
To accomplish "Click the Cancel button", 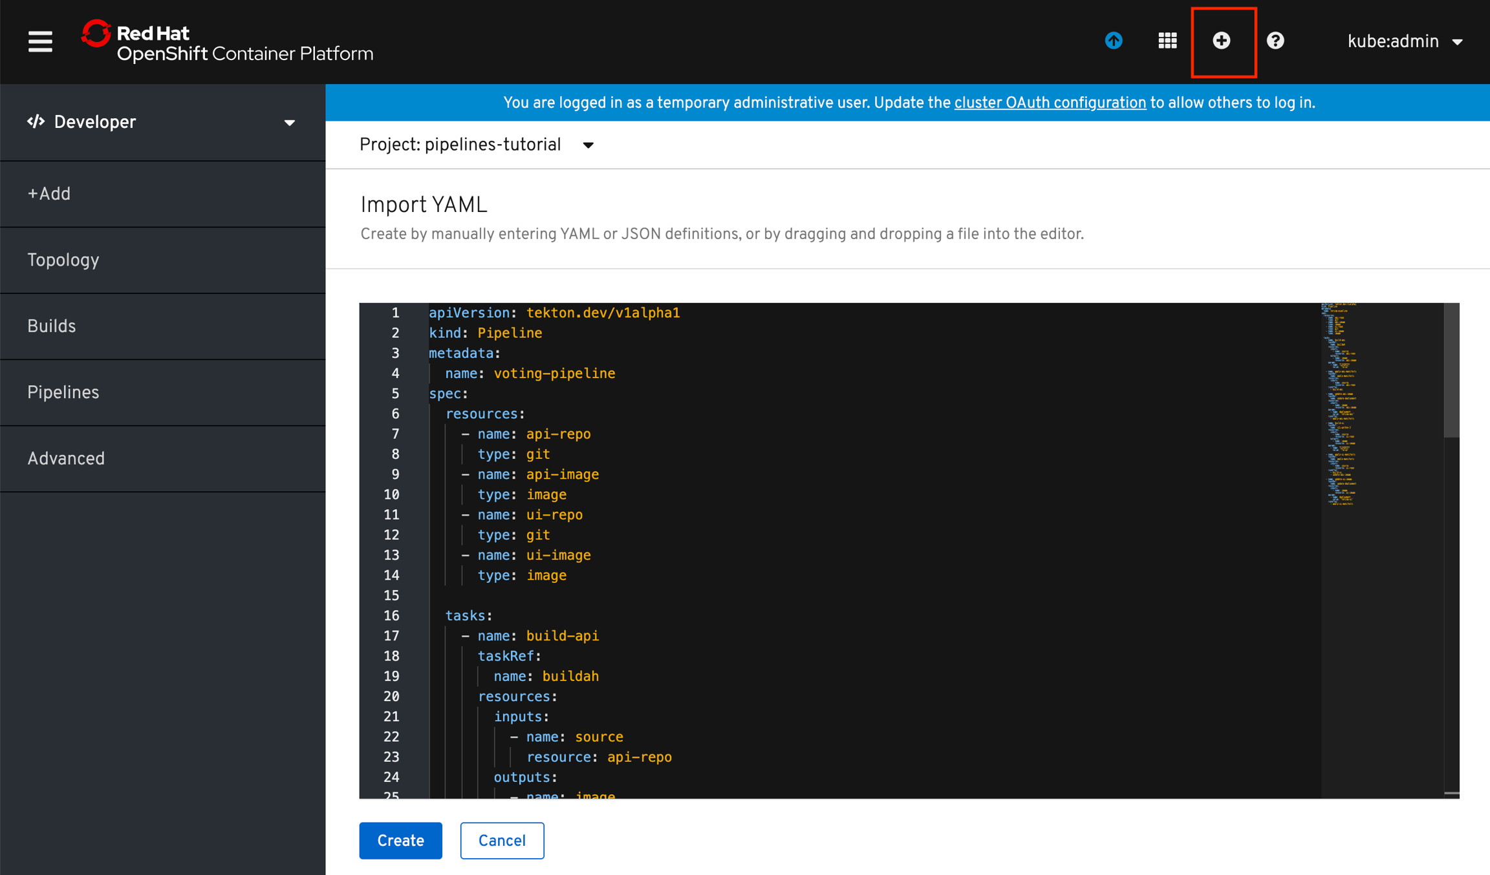I will click(x=502, y=840).
